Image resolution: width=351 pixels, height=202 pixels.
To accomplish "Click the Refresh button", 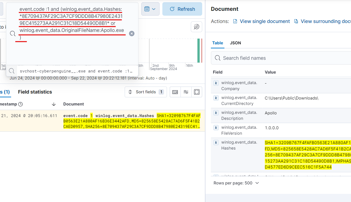I will click(182, 9).
